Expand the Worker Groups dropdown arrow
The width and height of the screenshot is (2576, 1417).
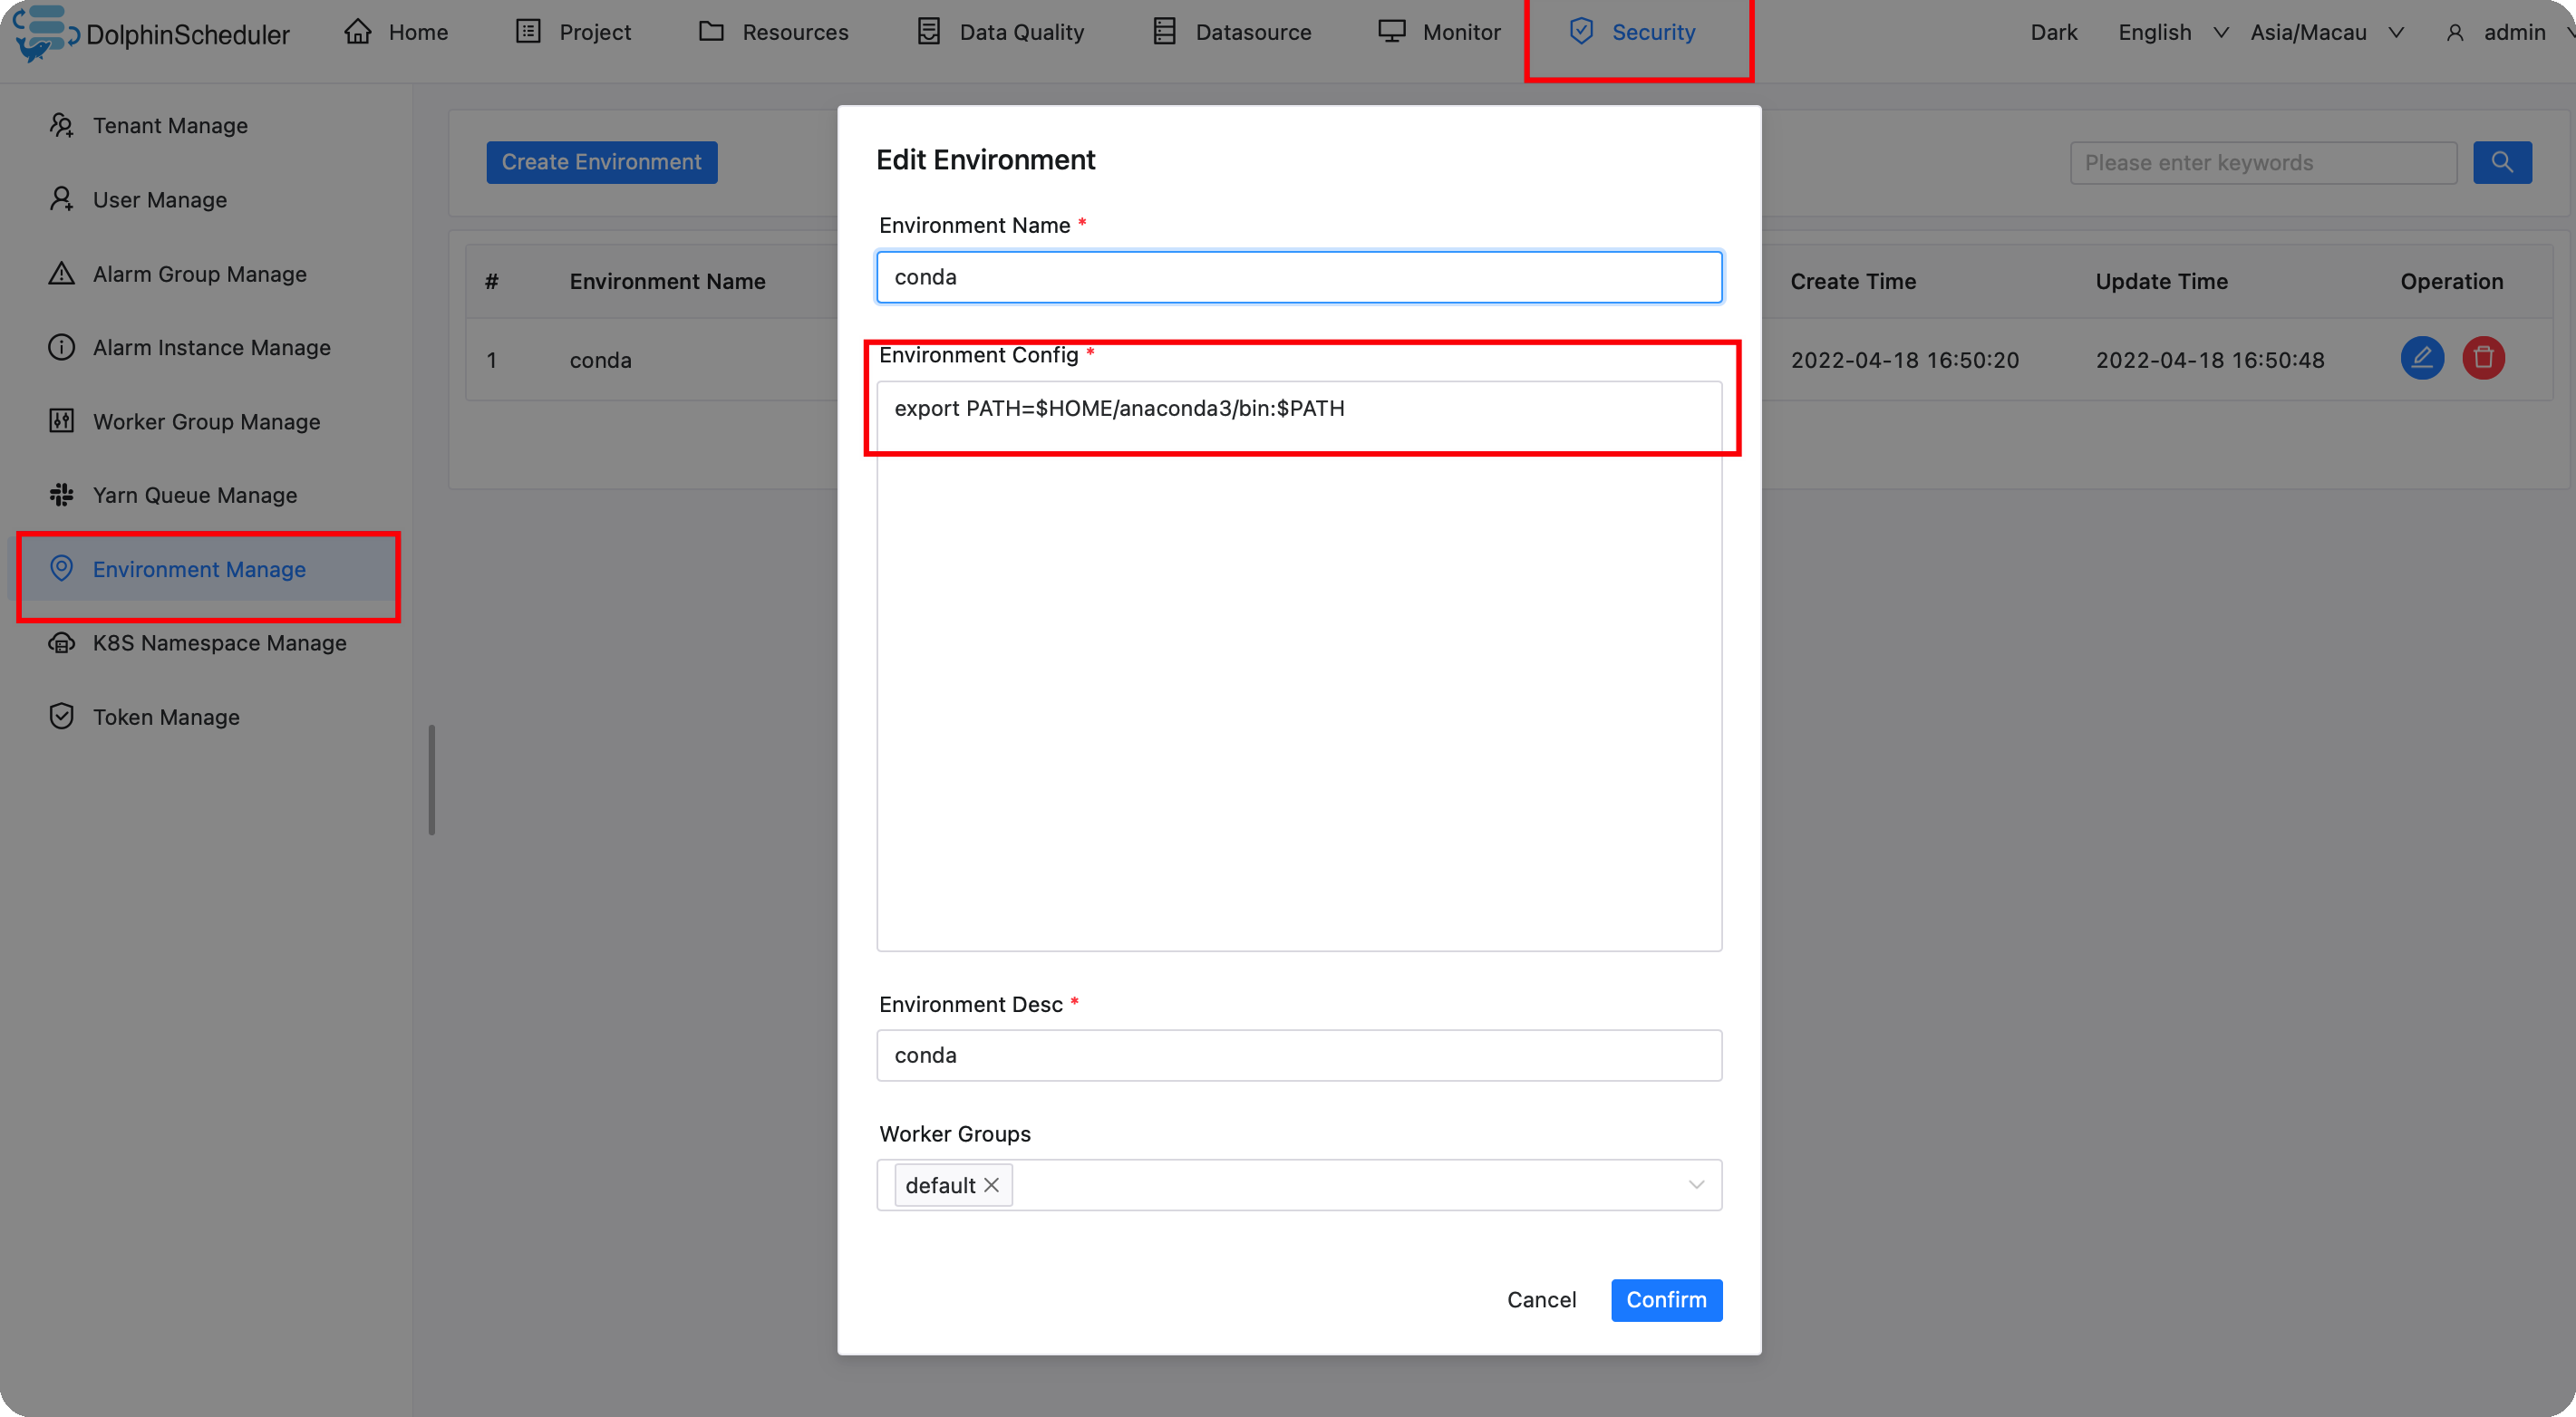tap(1695, 1185)
